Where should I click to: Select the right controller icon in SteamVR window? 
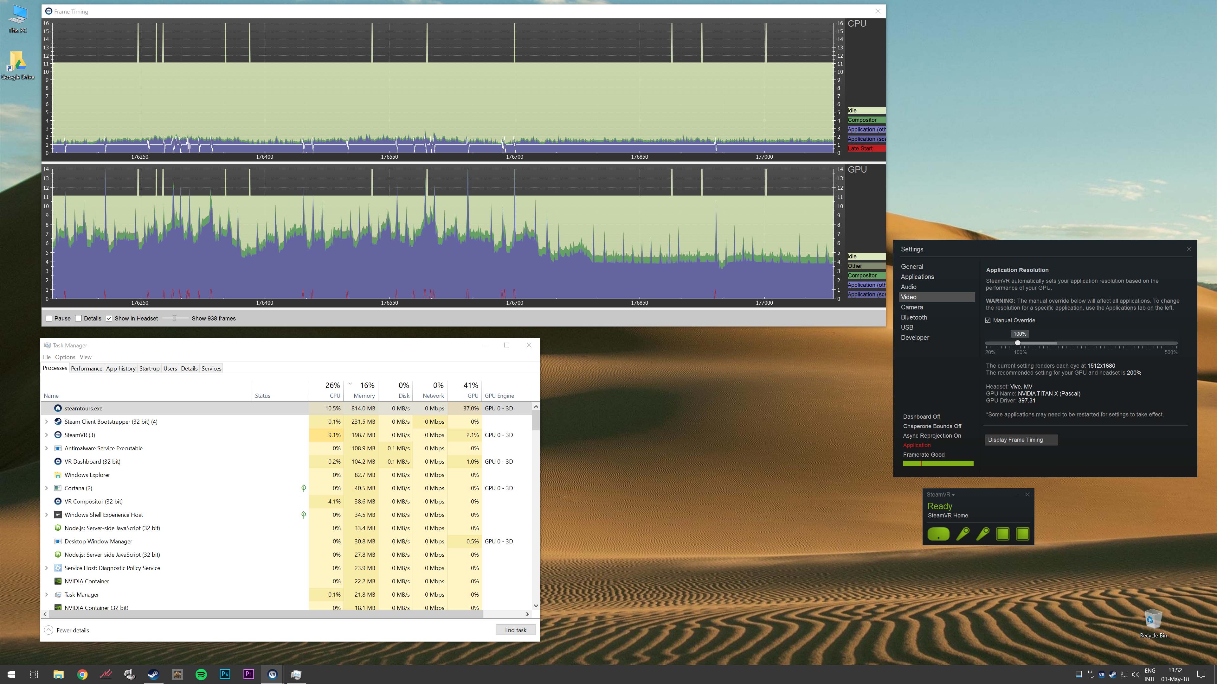tap(984, 534)
